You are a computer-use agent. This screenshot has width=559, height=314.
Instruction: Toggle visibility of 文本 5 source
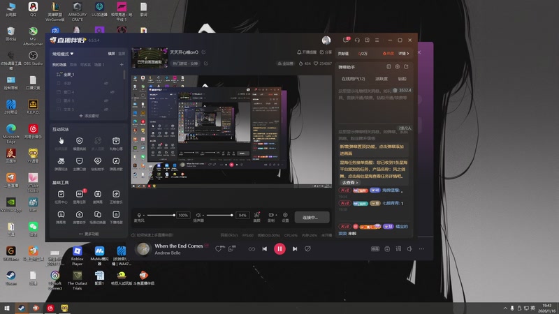(106, 110)
